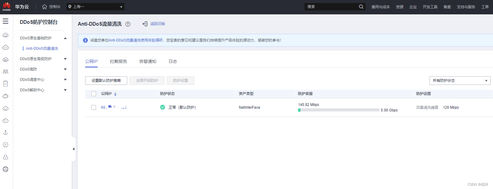Click the 返回旧版 link
The image size is (493, 189).
(158, 24)
